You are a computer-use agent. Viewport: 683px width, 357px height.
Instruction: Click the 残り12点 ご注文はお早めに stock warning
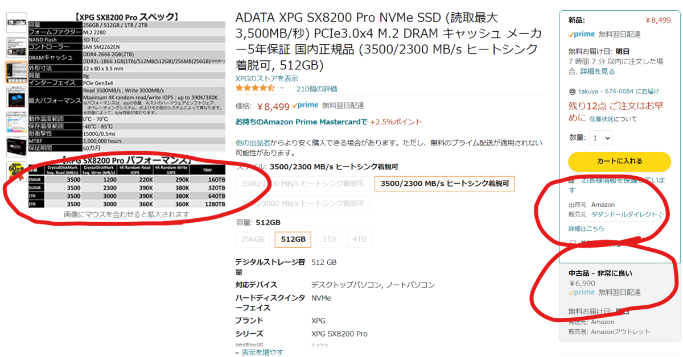pyautogui.click(x=616, y=111)
